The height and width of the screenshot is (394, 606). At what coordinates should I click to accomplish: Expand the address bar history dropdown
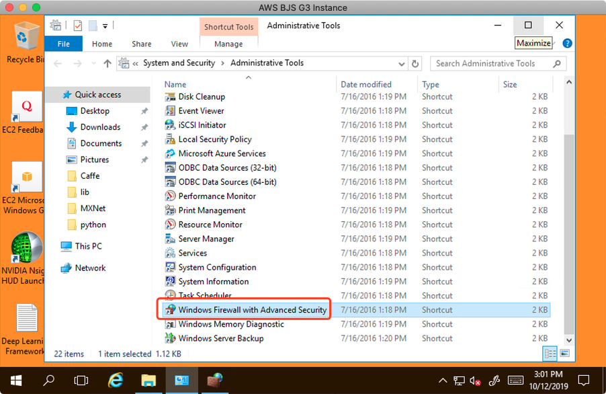click(402, 64)
